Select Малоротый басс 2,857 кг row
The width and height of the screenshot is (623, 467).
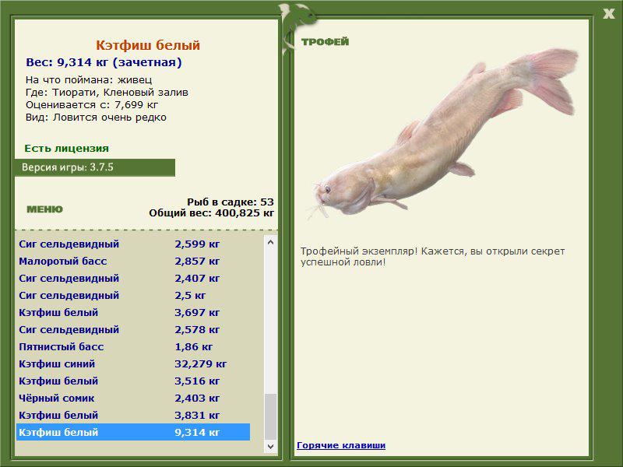pyautogui.click(x=133, y=261)
